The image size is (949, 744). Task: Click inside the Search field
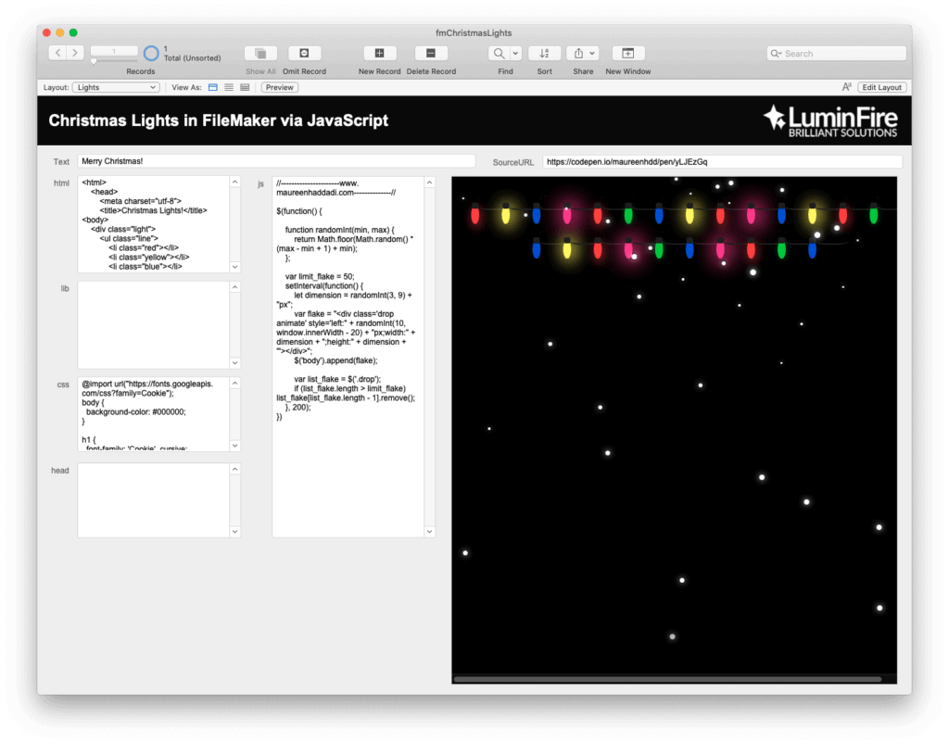click(834, 53)
